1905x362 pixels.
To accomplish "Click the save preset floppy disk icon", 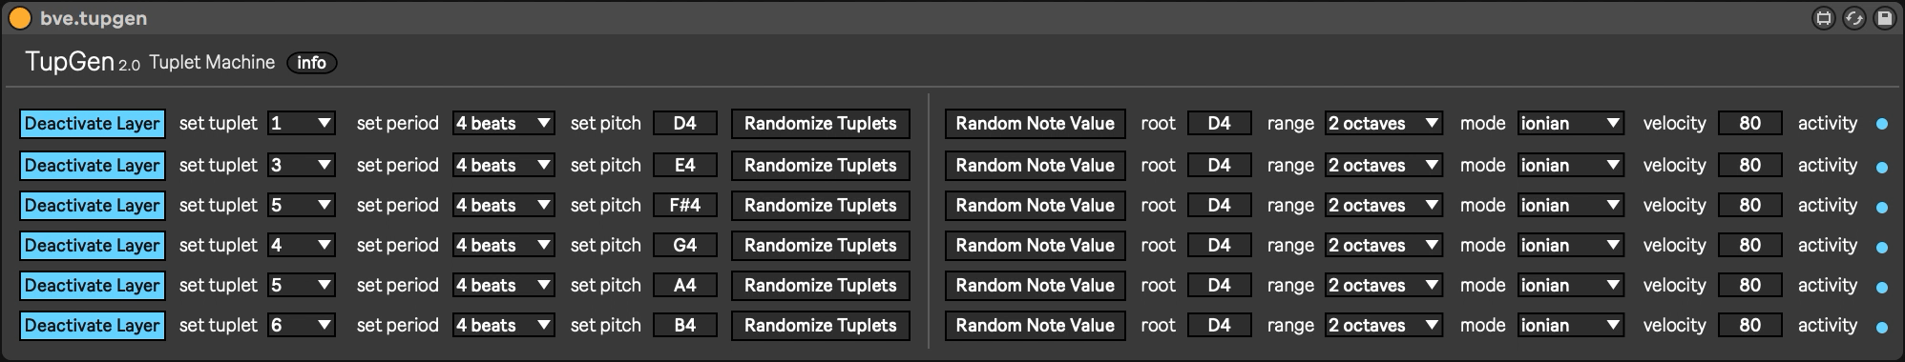I will pyautogui.click(x=1884, y=18).
